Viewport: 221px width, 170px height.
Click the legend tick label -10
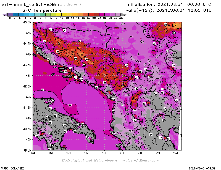(8, 18)
